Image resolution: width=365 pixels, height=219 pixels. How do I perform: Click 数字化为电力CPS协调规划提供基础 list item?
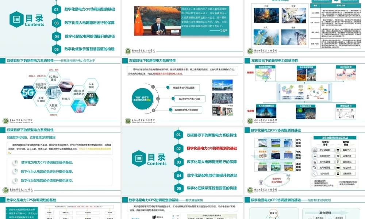(47, 162)
